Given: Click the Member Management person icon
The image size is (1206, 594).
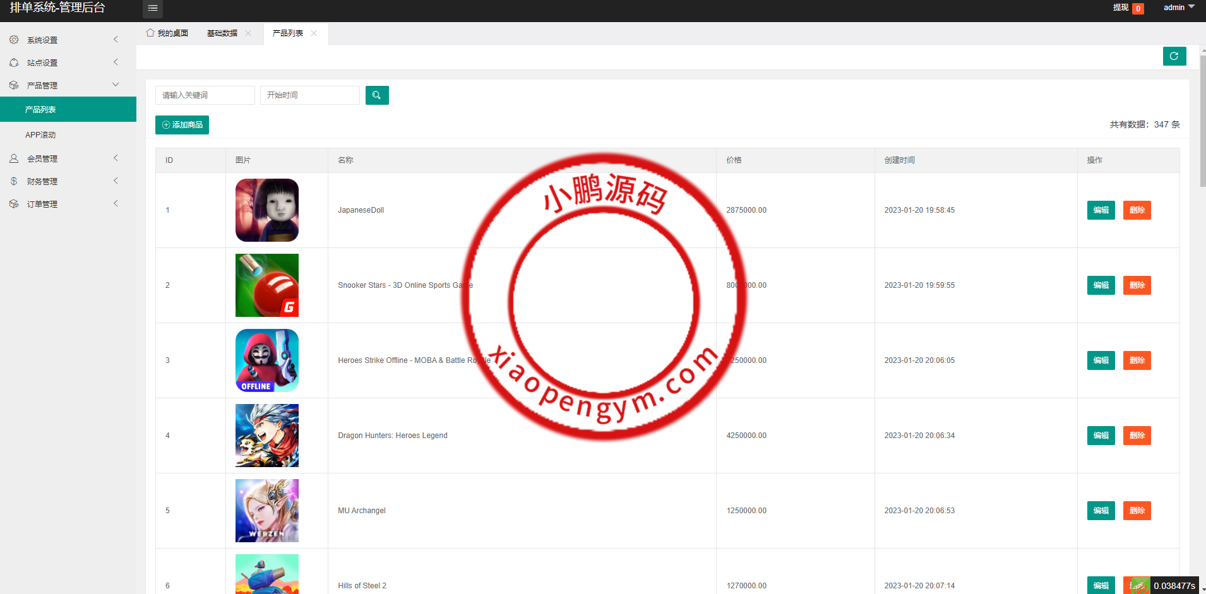Looking at the screenshot, I should pos(14,158).
